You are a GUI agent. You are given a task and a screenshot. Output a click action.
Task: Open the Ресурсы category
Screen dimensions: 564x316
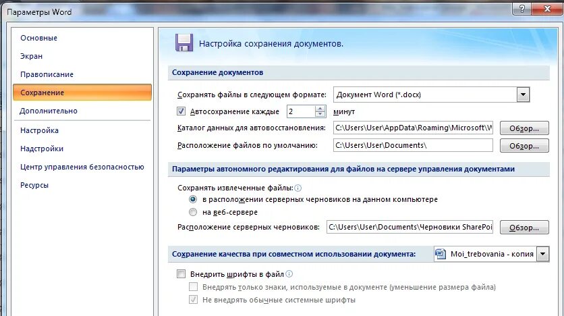(34, 185)
